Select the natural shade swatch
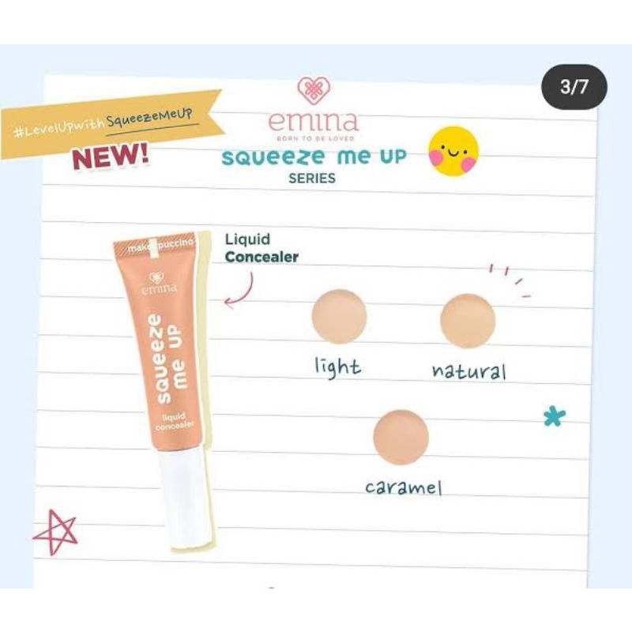Screen dimensions: 632x632 [x=468, y=321]
